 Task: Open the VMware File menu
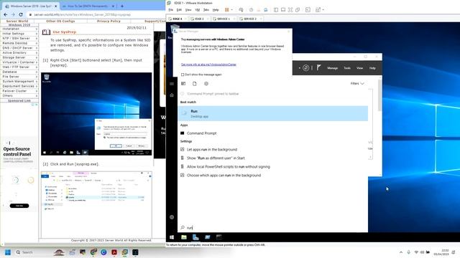pos(171,10)
